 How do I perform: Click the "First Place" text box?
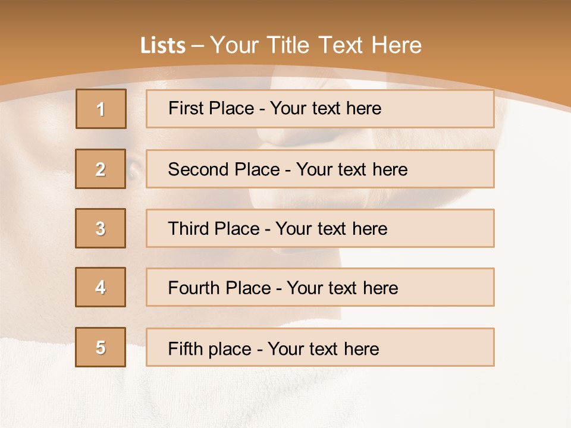point(320,109)
